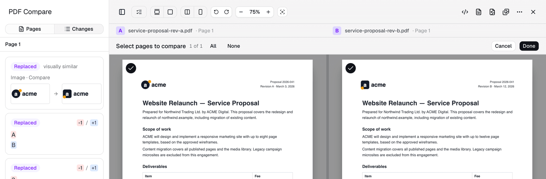Screen dimensions: 546x179
Task: Open the original acme logo thumbnail
Action: (30, 94)
